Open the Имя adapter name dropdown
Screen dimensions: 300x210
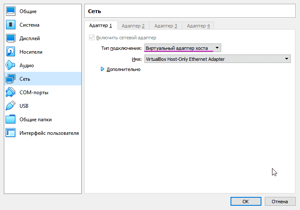pos(217,59)
